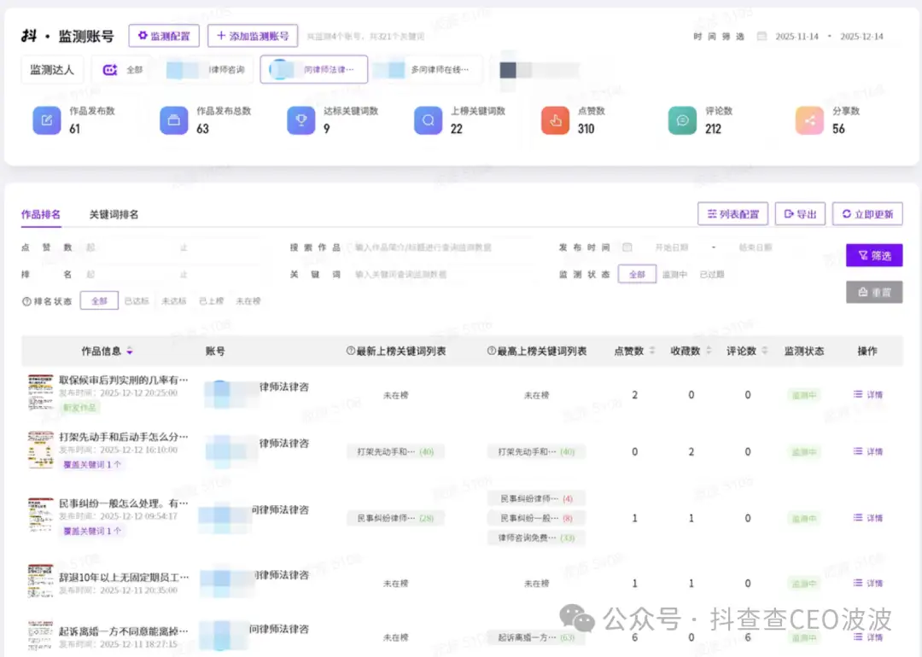Click the purple 筛选 filter button
Viewport: 922px width, 657px height.
click(x=874, y=256)
